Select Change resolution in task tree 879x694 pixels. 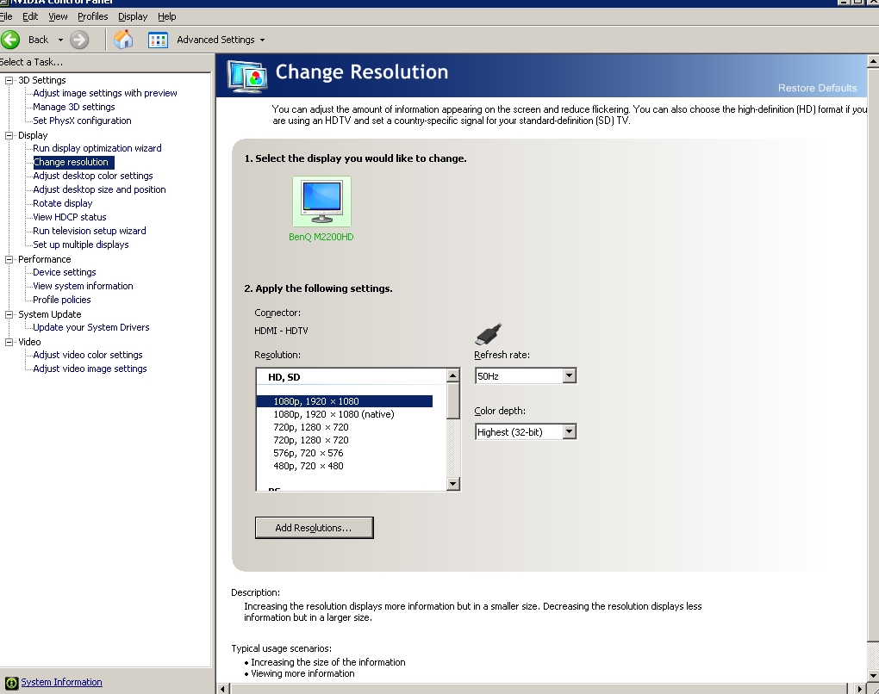(73, 162)
